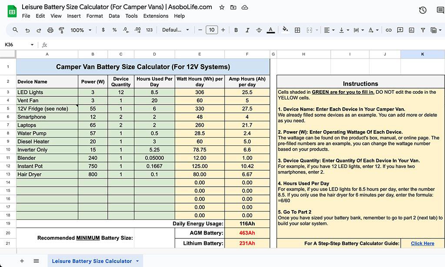The width and height of the screenshot is (445, 267).
Task: Check cloud save status icon
Action: tap(245, 7)
